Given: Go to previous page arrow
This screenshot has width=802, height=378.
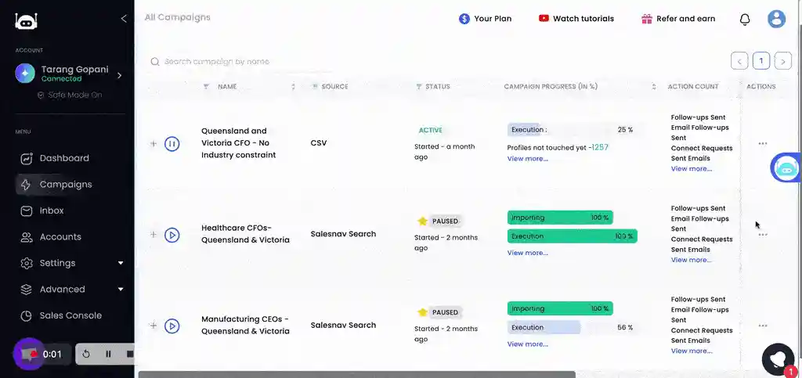Looking at the screenshot, I should pyautogui.click(x=739, y=61).
